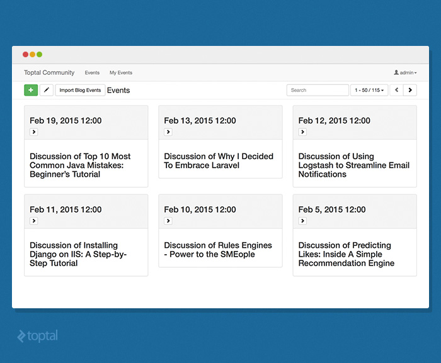The height and width of the screenshot is (363, 441).
Task: Open the 1 - 50 / 115 pagination dropdown
Action: click(369, 90)
